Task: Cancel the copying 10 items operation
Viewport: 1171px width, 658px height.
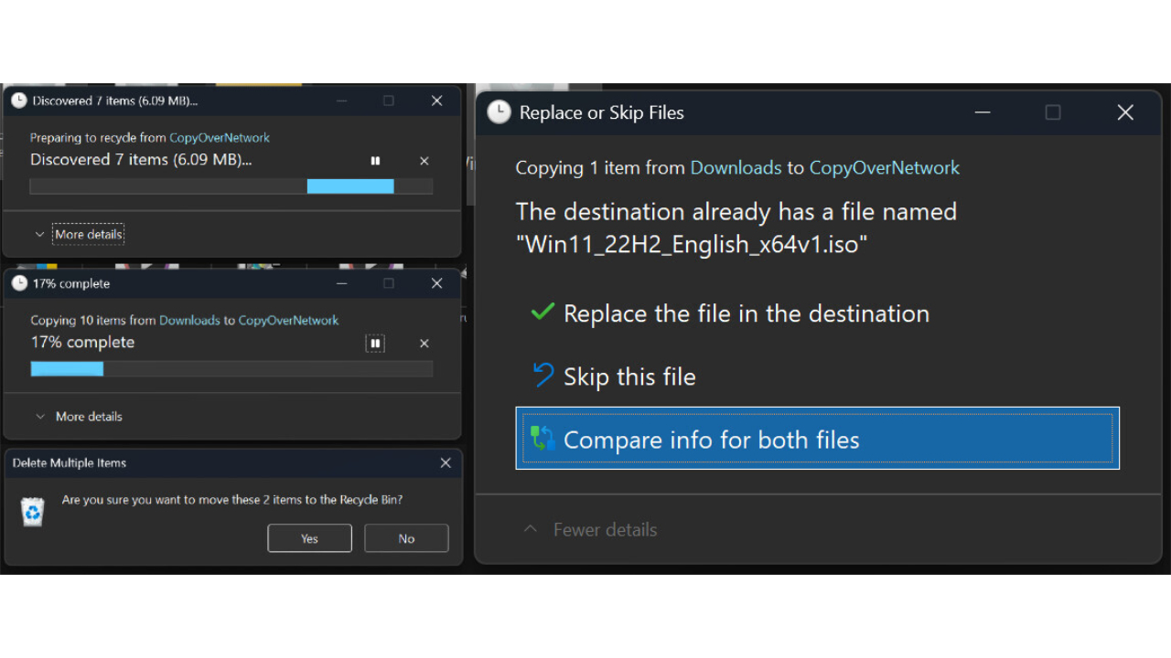Action: pyautogui.click(x=424, y=344)
